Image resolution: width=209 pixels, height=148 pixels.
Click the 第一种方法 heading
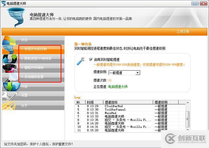83,44
